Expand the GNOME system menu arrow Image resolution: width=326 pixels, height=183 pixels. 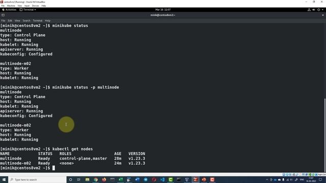click(322, 10)
